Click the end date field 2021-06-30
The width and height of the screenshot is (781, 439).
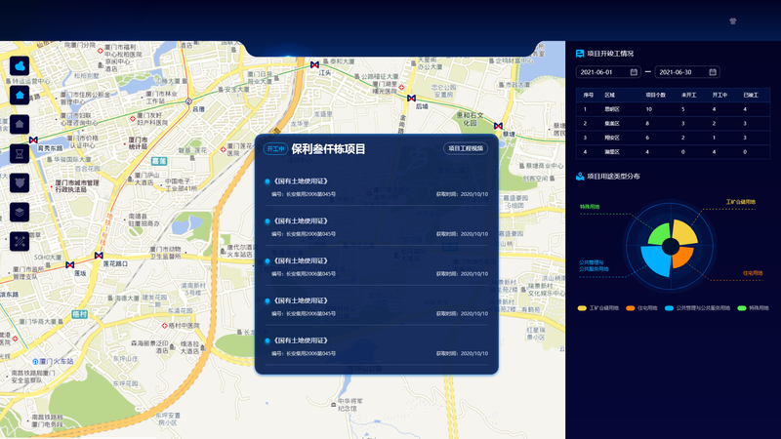point(687,72)
